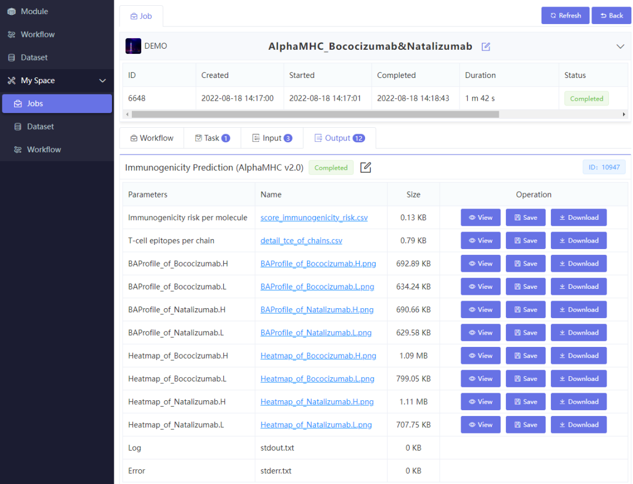
Task: Click edit icon next to Immunogenicity Prediction status
Action: pyautogui.click(x=366, y=168)
